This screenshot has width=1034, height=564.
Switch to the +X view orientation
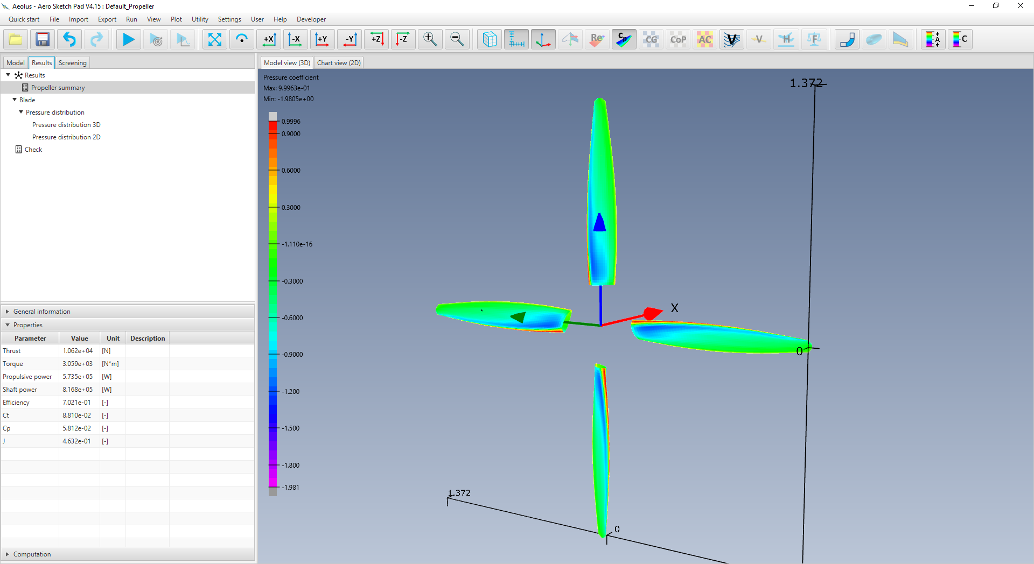pyautogui.click(x=268, y=39)
